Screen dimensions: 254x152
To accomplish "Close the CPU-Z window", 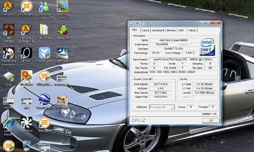I will tap(216, 23).
